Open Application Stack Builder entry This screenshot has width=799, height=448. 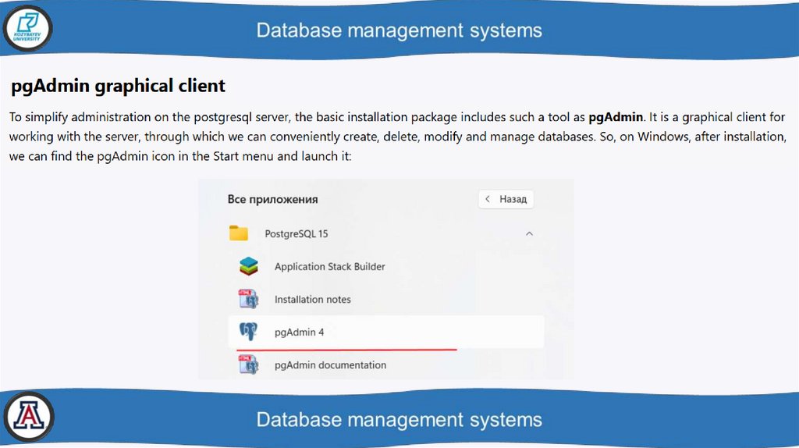[329, 266]
